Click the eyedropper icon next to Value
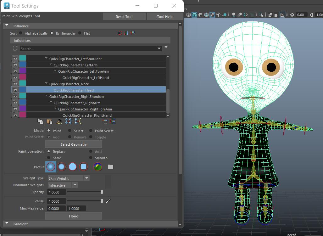The image size is (323, 236). [x=108, y=201]
